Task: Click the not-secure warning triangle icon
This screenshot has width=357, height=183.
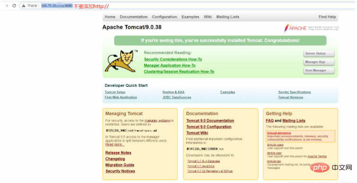Action: click(24, 6)
